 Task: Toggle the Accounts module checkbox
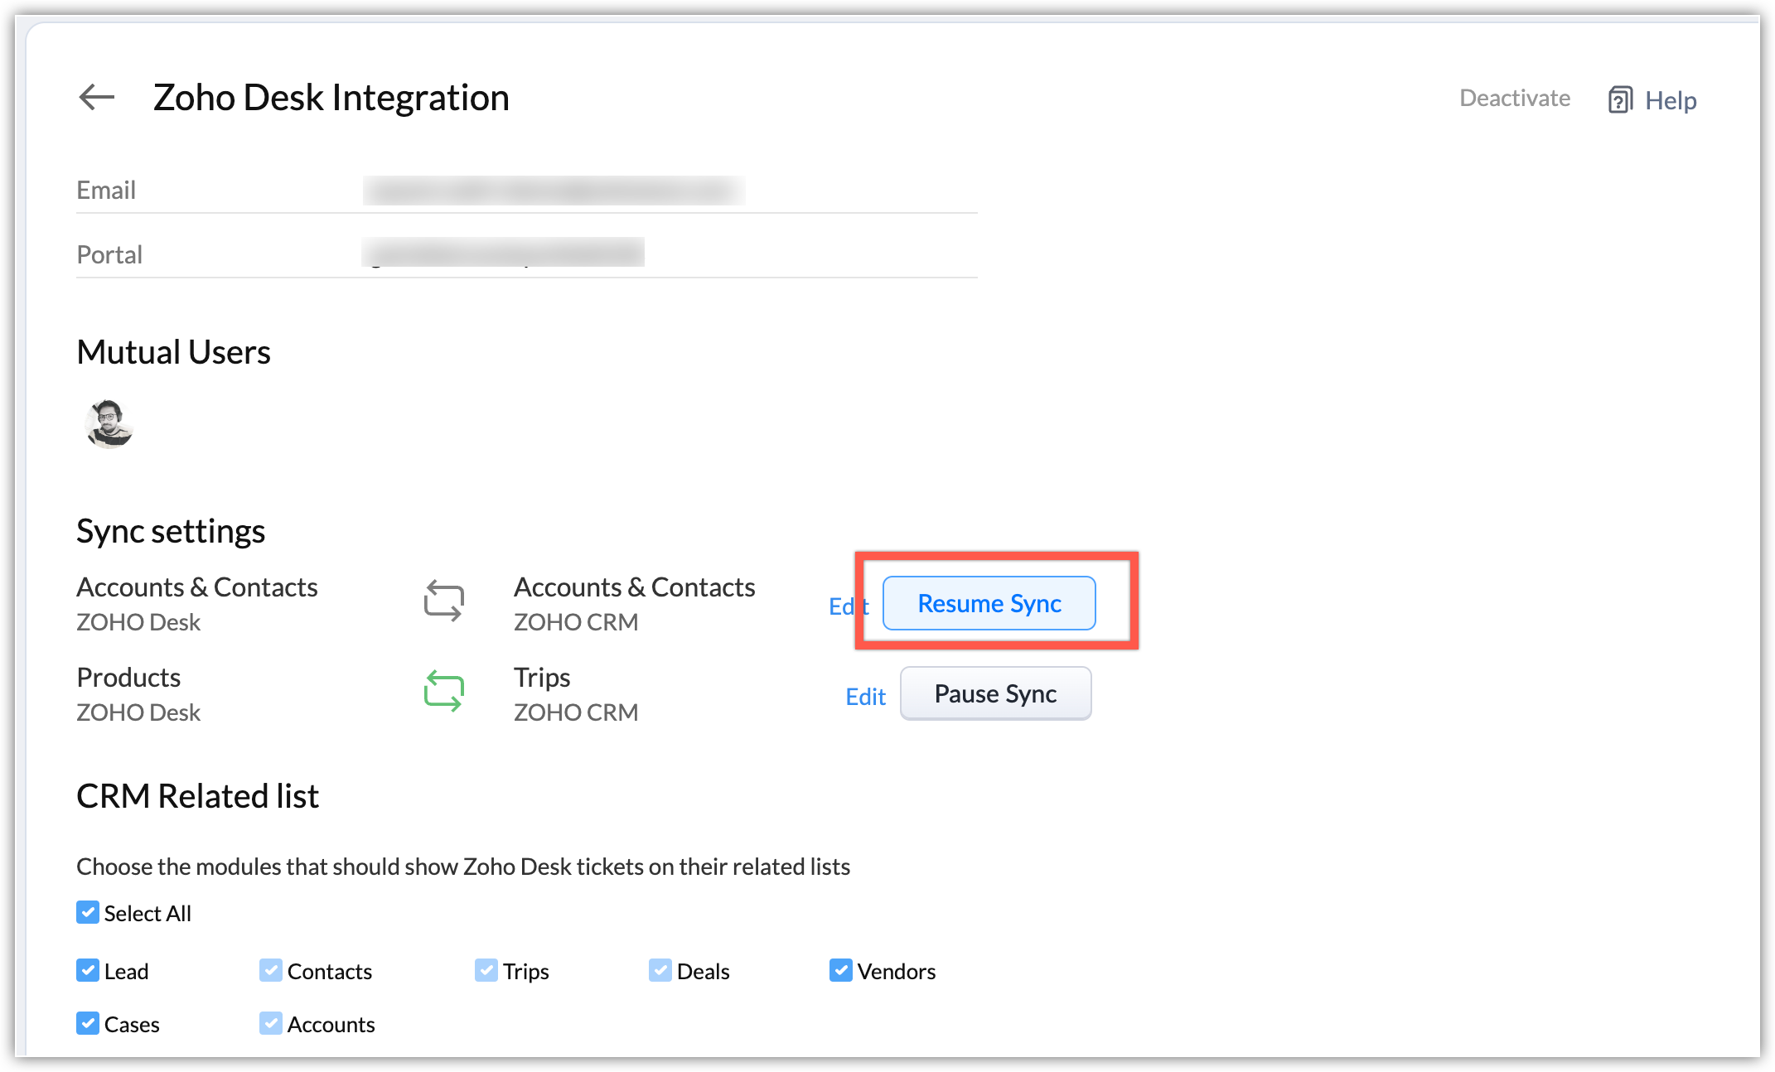(x=271, y=1024)
